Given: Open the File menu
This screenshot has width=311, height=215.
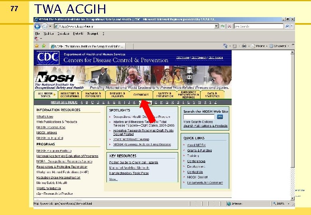Looking at the screenshot, I should pos(37,33).
